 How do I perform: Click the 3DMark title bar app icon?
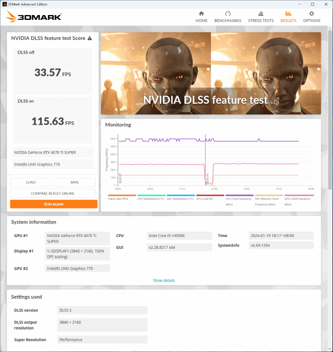coord(4,4)
